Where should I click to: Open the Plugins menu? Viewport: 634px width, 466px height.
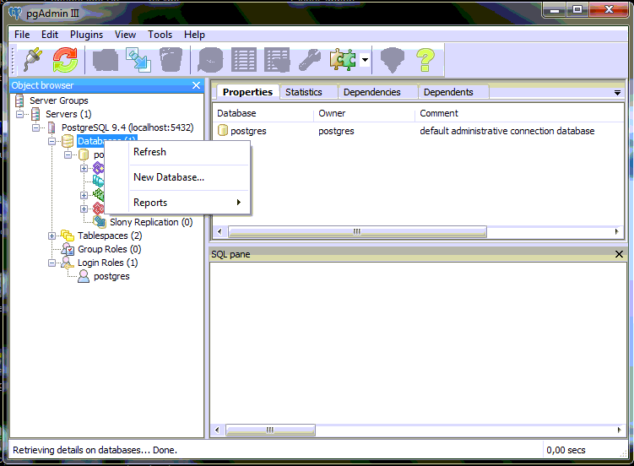coord(86,35)
